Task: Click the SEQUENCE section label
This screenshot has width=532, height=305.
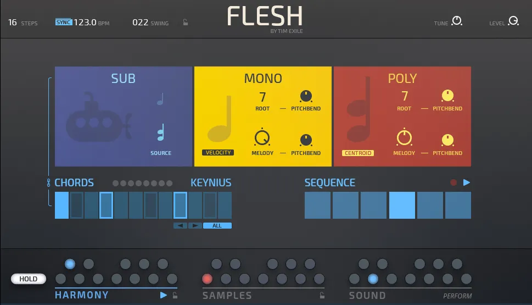Action: point(330,183)
